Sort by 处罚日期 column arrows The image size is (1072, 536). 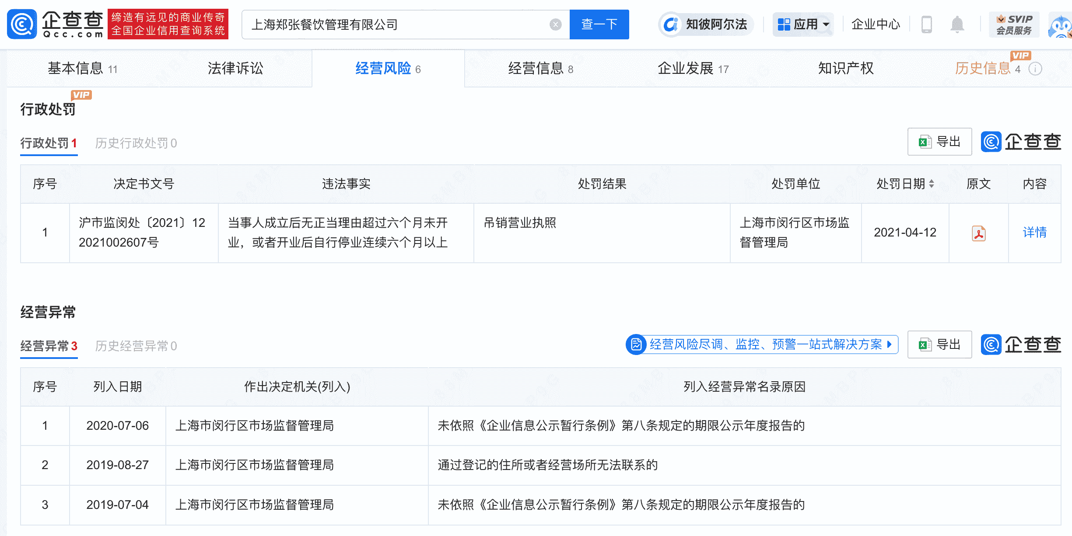click(932, 184)
